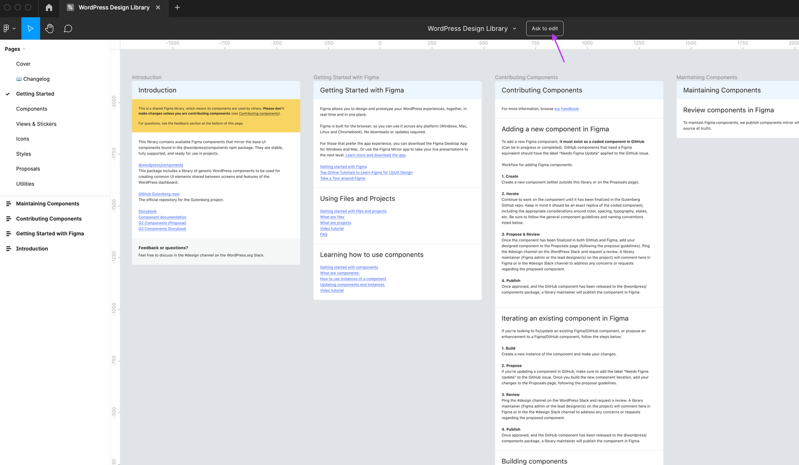Select the Utilities page
Image resolution: width=799 pixels, height=465 pixels.
[25, 183]
